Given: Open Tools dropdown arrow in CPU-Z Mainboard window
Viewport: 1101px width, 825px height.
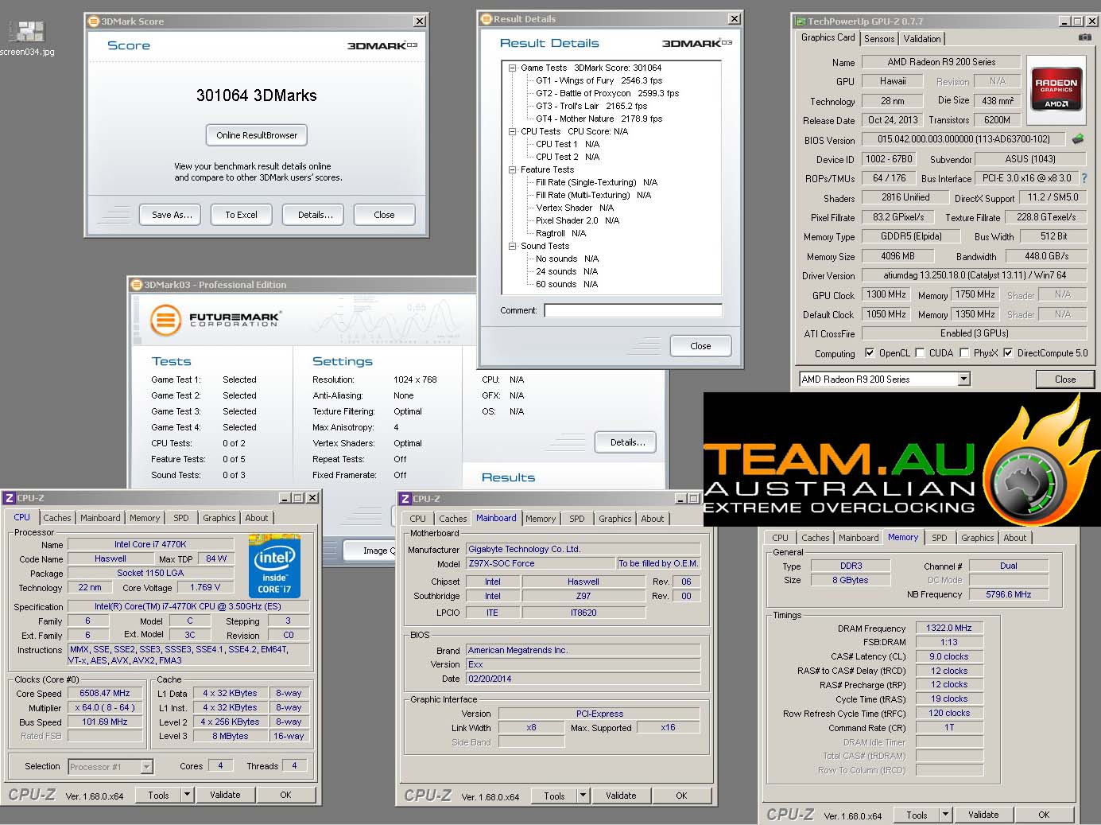Looking at the screenshot, I should tap(583, 795).
